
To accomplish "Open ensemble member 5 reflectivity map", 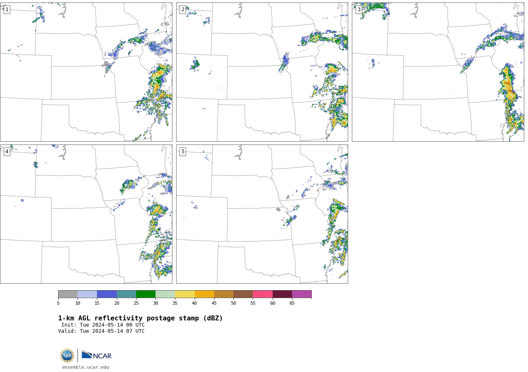I will point(262,214).
